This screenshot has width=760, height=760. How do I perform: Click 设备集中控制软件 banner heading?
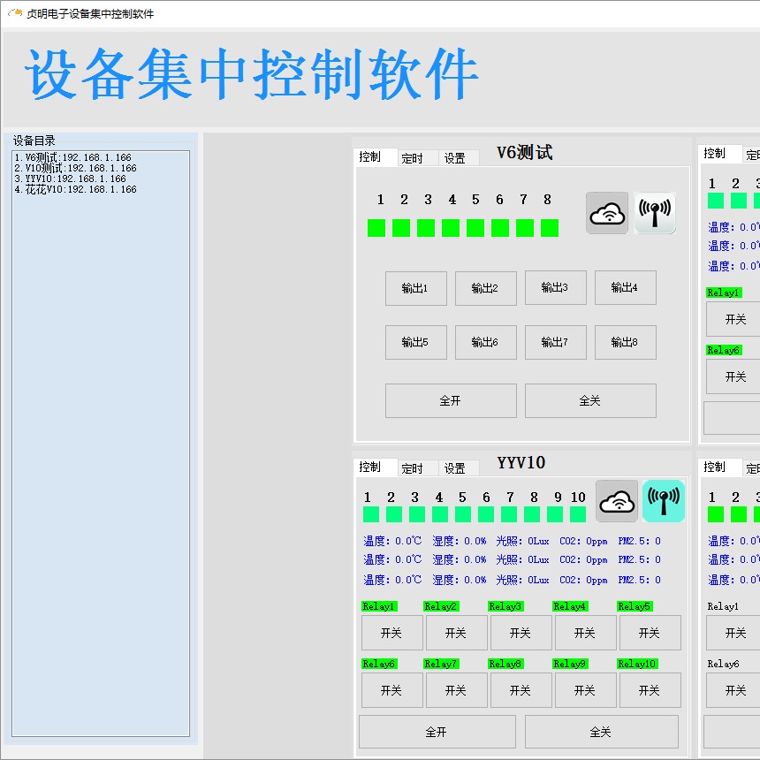[252, 73]
